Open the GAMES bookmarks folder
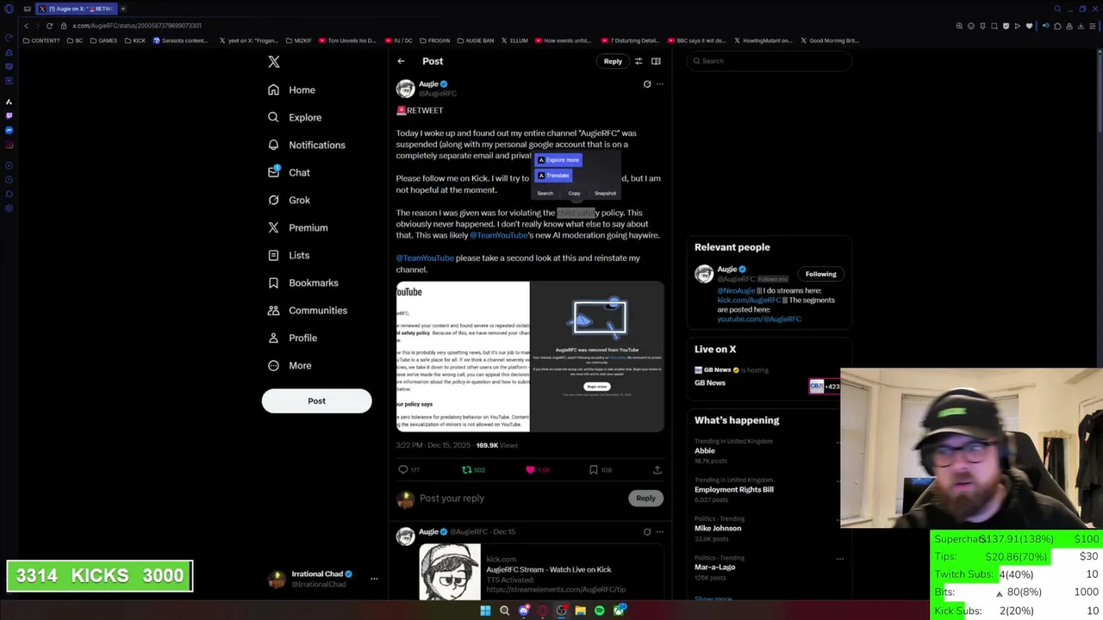Viewport: 1103px width, 620px height. 103,40
